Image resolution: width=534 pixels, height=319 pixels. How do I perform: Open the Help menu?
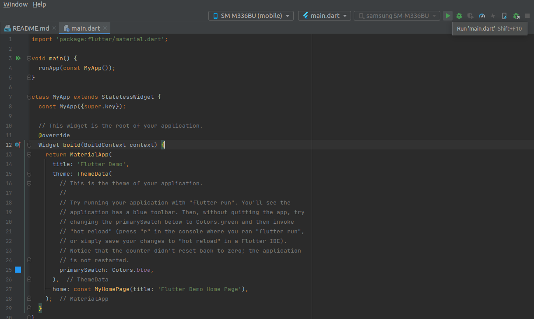click(39, 4)
